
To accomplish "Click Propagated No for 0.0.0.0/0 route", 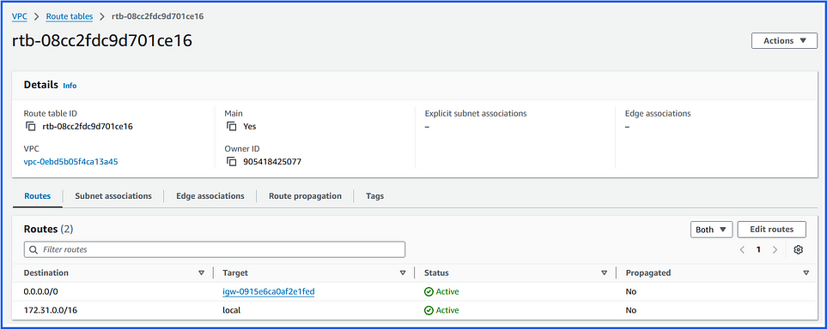I will (631, 291).
